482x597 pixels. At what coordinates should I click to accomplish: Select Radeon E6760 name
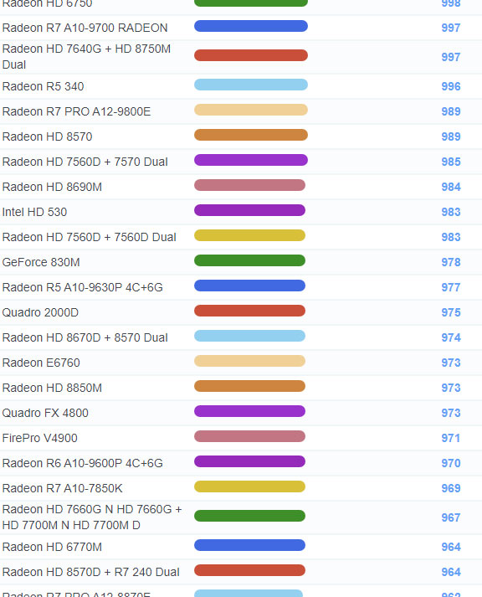pyautogui.click(x=41, y=363)
